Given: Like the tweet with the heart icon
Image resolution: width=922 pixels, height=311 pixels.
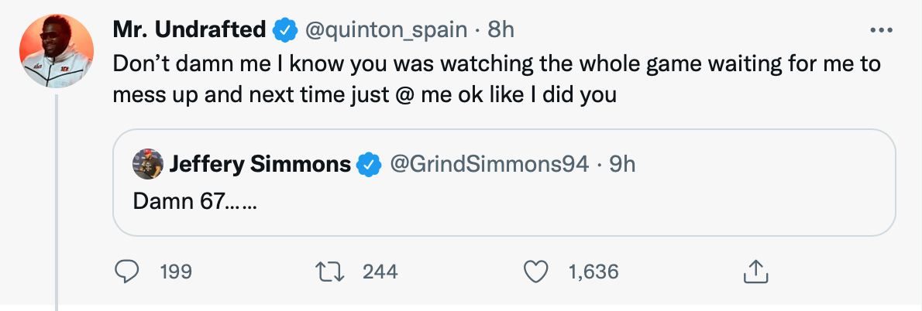Looking at the screenshot, I should coord(535,271).
